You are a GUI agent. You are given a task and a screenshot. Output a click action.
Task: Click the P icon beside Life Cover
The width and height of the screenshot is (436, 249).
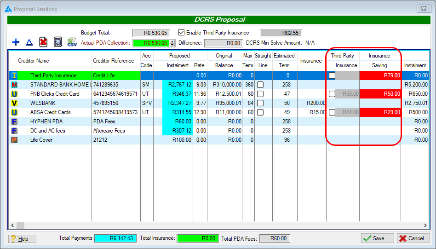click(14, 140)
